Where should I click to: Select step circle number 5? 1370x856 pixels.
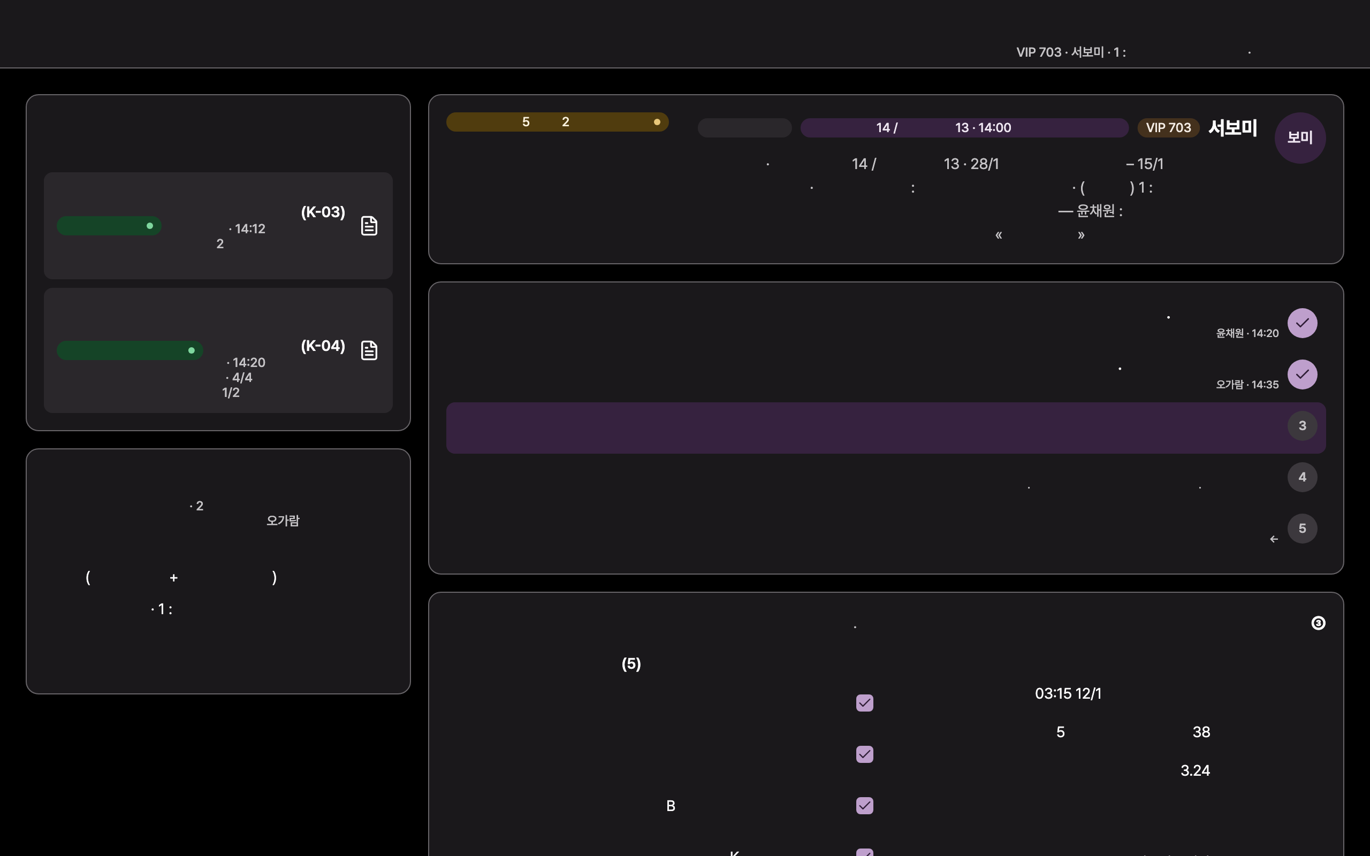tap(1302, 528)
